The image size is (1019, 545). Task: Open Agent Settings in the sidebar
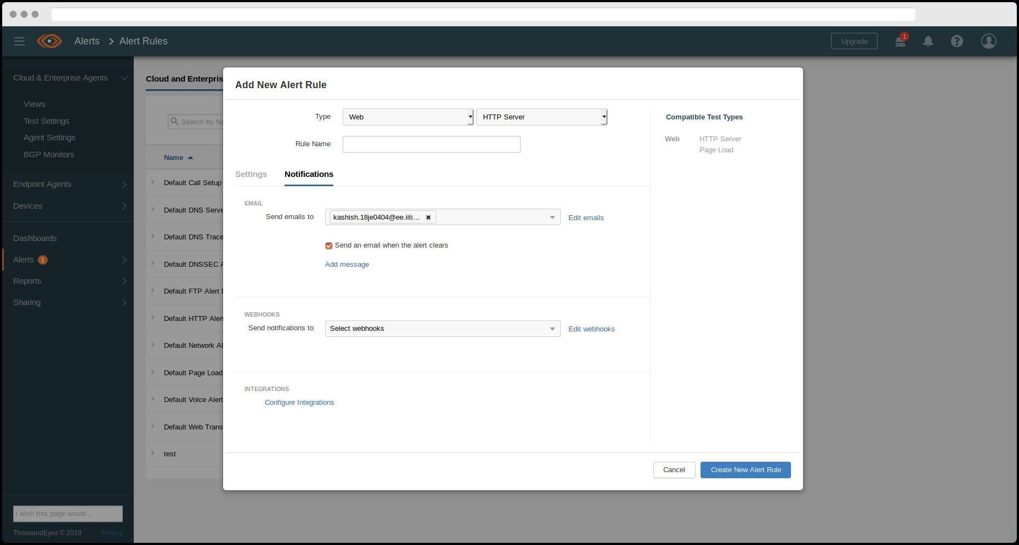coord(49,137)
